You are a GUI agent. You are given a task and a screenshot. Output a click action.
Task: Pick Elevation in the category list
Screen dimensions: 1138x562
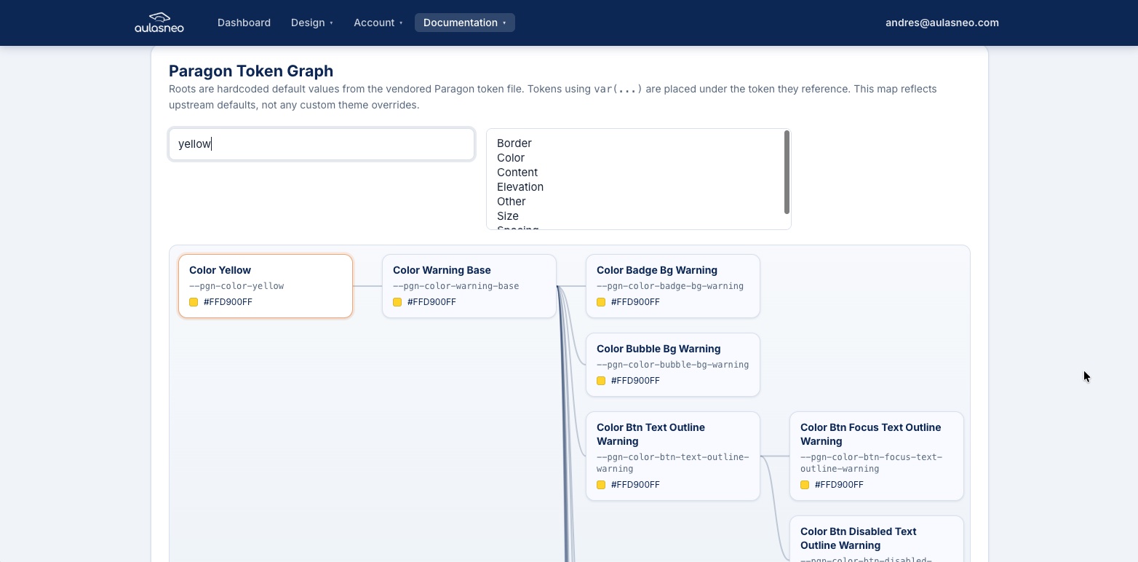520,187
